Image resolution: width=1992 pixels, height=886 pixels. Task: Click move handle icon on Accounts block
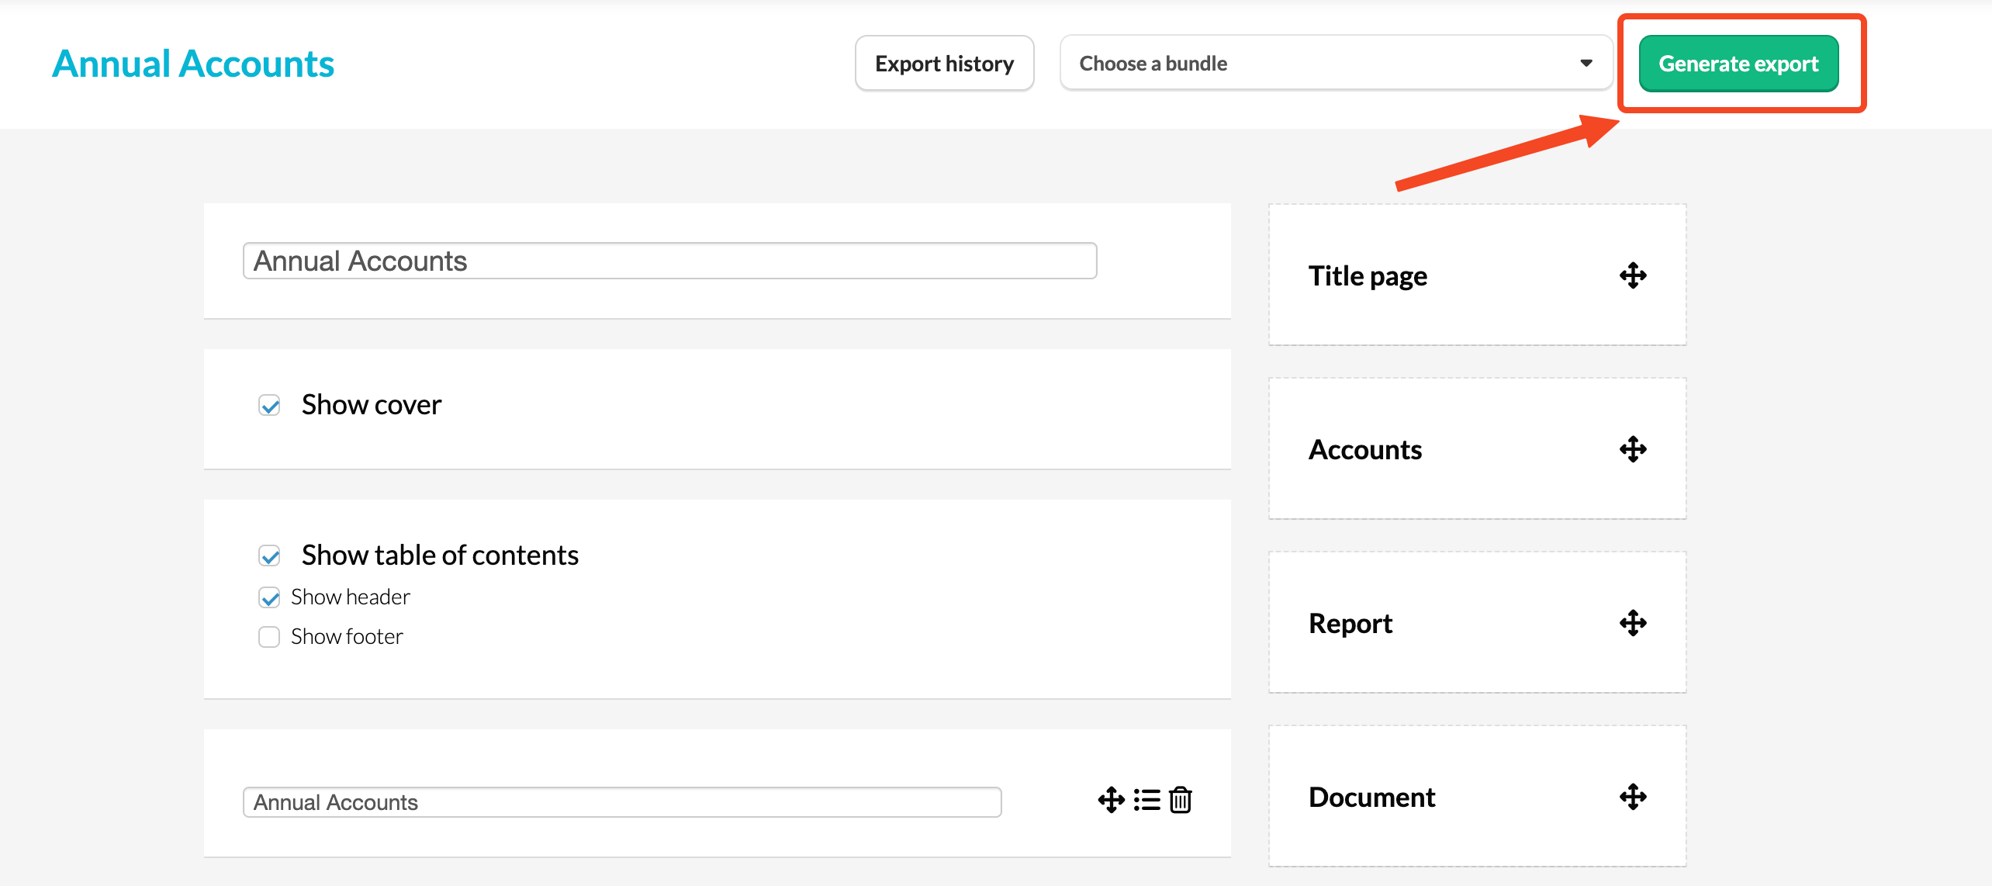(x=1633, y=449)
